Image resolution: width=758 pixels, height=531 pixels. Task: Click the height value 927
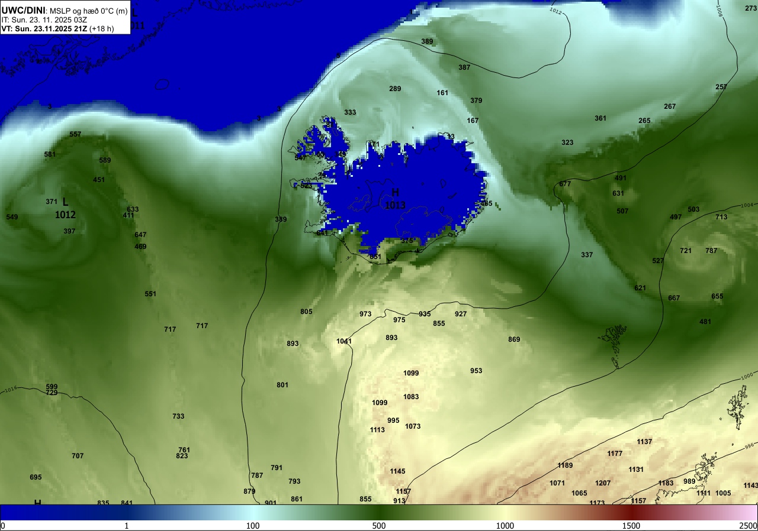461,314
